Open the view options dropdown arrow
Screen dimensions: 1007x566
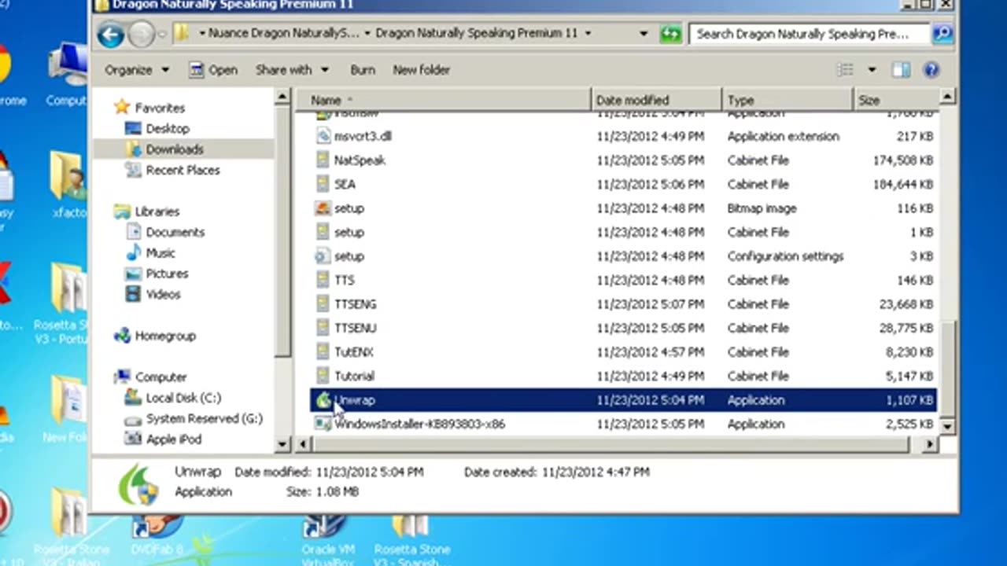871,70
